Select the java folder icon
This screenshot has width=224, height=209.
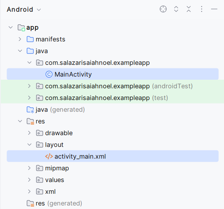click(30, 51)
